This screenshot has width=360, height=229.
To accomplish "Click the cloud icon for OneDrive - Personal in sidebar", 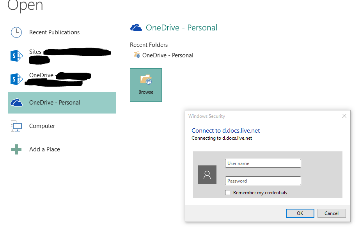I will point(16,103).
